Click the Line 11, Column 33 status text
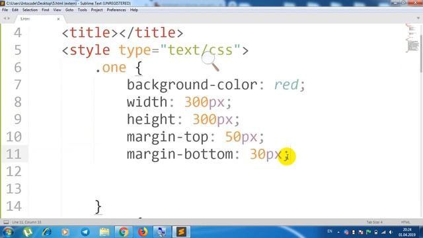Viewport: 423px width, 238px height. click(x=26, y=222)
